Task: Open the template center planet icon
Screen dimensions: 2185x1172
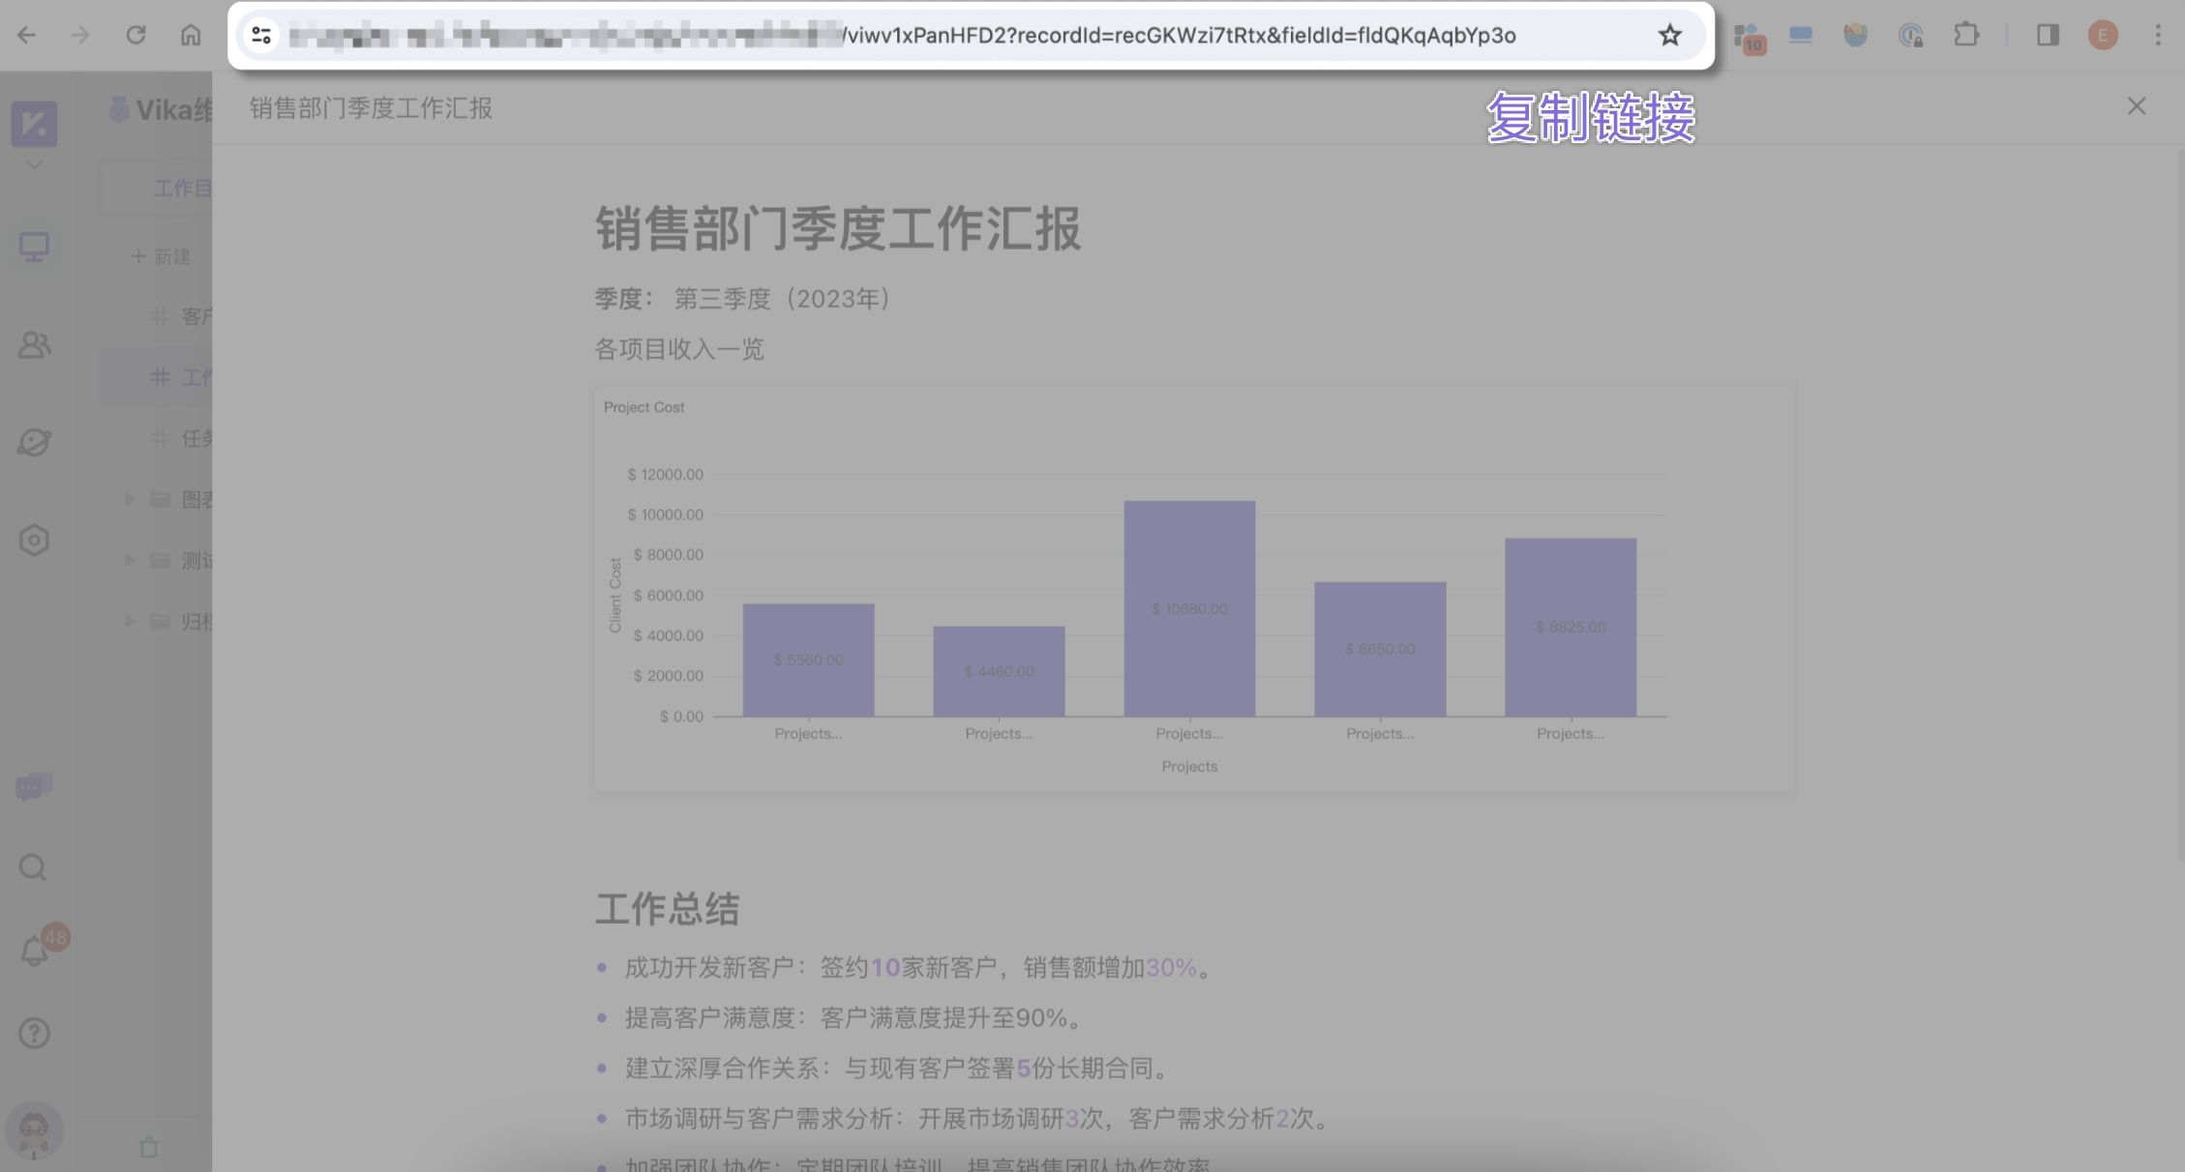Action: 34,442
